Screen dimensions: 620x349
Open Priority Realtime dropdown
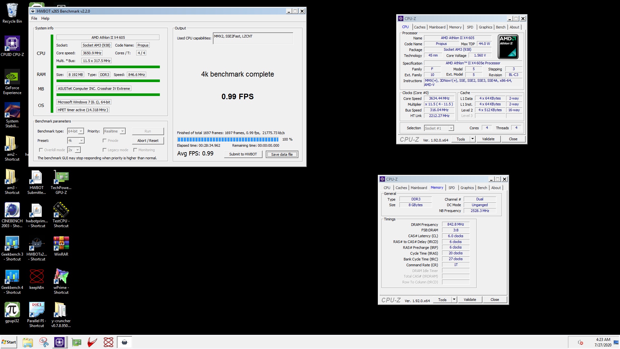114,131
